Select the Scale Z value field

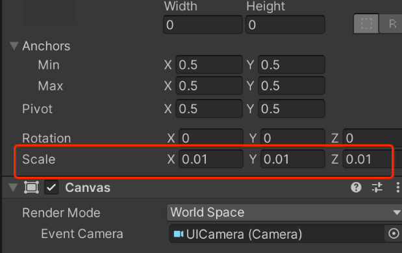point(368,159)
